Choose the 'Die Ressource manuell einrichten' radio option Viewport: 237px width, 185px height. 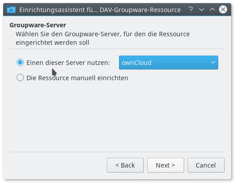(20, 77)
